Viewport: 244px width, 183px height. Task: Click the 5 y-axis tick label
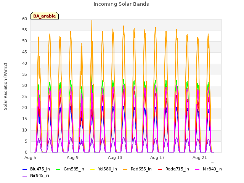26,141
